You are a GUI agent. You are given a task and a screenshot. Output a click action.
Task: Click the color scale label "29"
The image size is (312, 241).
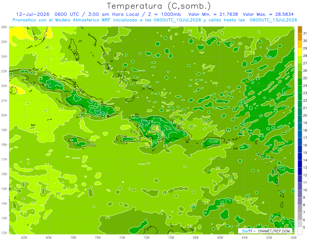point(305,49)
